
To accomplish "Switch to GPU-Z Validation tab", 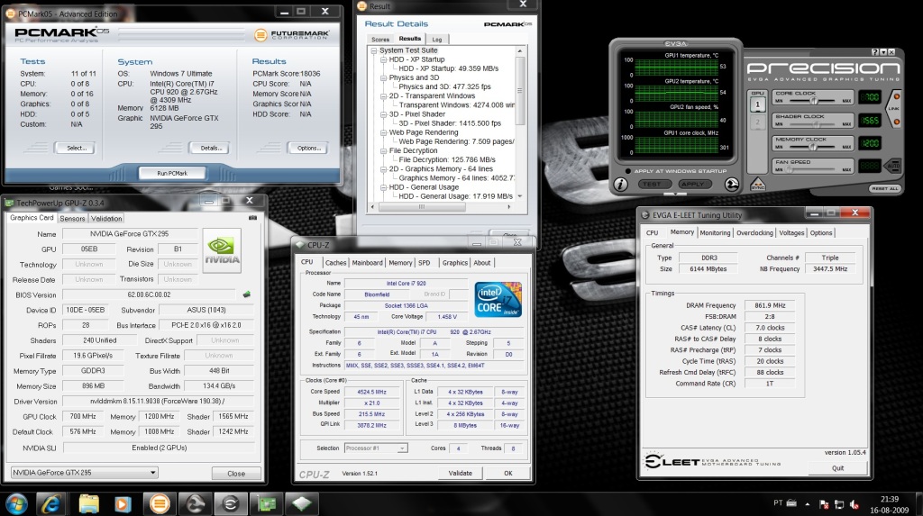I will [x=106, y=218].
